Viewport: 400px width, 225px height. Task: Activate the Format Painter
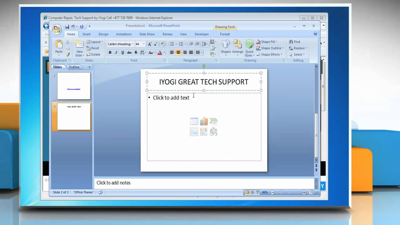pos(67,54)
